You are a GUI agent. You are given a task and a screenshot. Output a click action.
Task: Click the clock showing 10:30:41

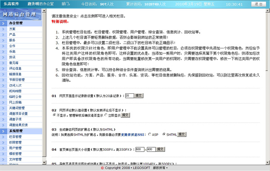[234, 4]
